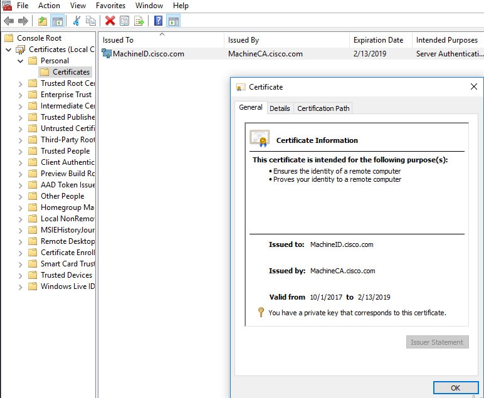Viewport: 484px width, 398px height.
Task: Click the Other People folder icon
Action: coord(33,196)
